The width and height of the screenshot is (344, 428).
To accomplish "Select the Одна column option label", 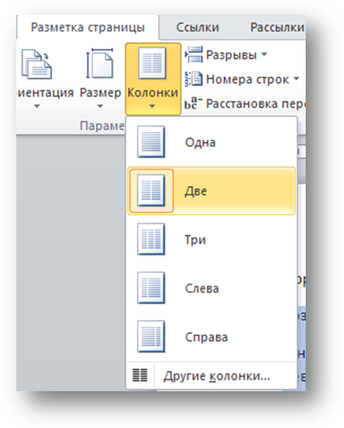I will pyautogui.click(x=200, y=142).
